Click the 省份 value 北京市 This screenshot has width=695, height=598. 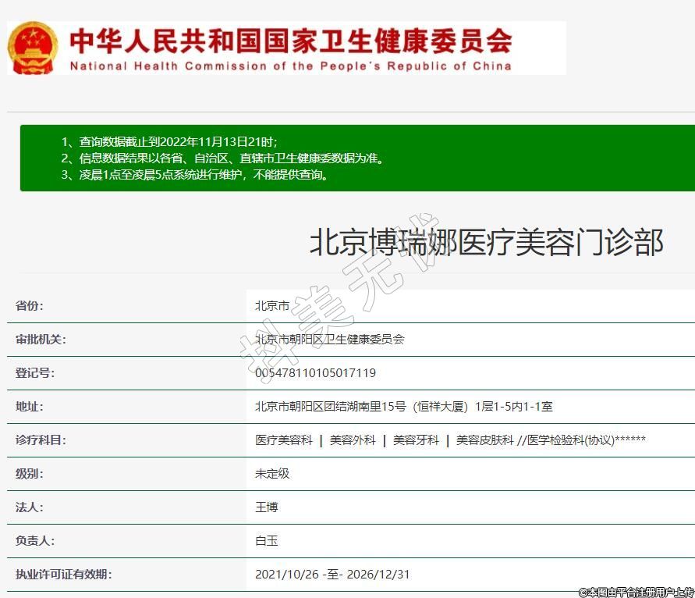(x=272, y=306)
